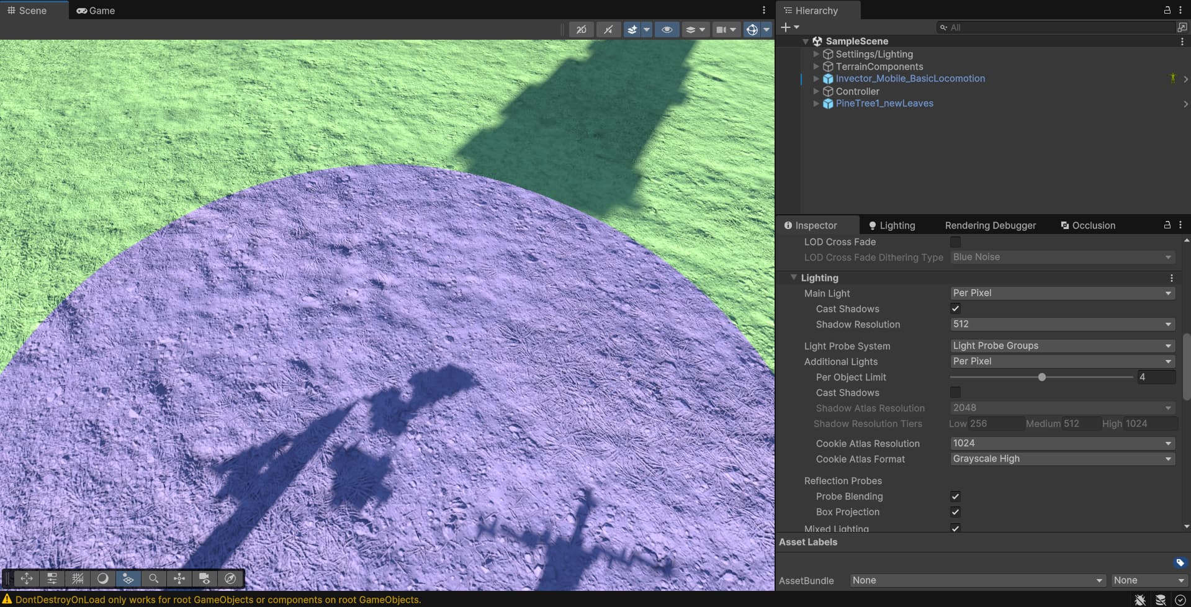The height and width of the screenshot is (607, 1191).
Task: Click the move arrows icon in bottom overlay toolbar
Action: pos(27,578)
